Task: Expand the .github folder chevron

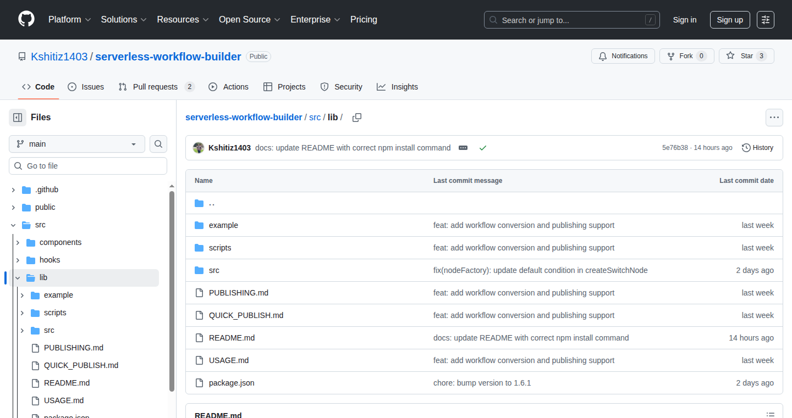Action: [x=13, y=190]
